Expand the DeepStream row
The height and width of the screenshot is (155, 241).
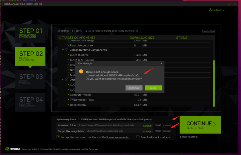68,105
